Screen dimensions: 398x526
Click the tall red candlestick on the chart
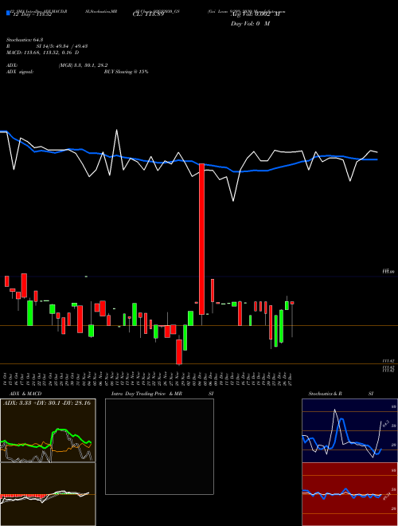201,239
